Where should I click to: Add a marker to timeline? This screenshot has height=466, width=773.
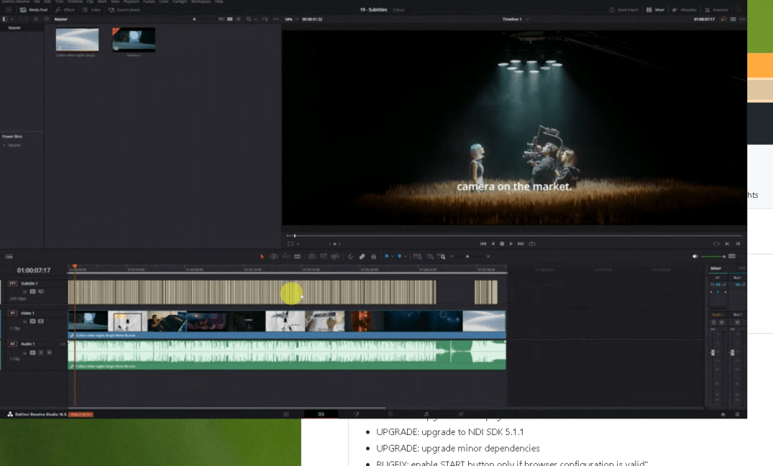pos(399,256)
